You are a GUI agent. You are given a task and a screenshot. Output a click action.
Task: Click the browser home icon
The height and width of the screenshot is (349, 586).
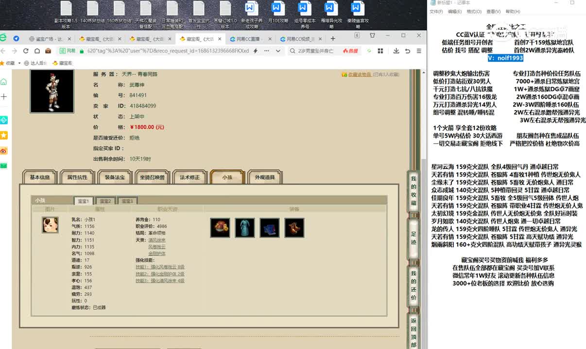pos(37,51)
